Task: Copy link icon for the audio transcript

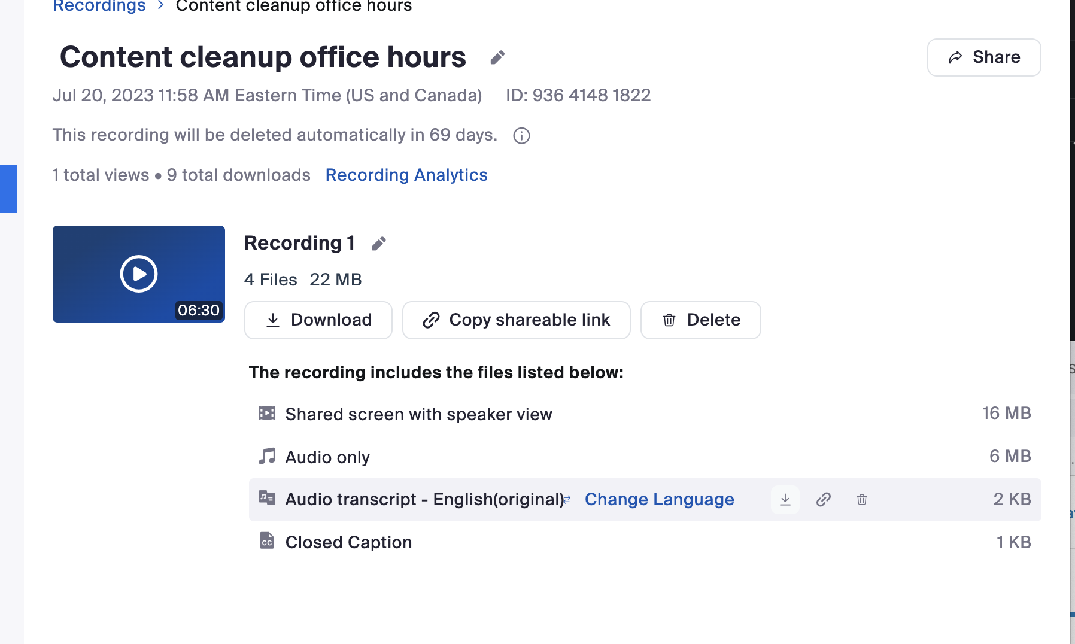Action: click(x=824, y=500)
